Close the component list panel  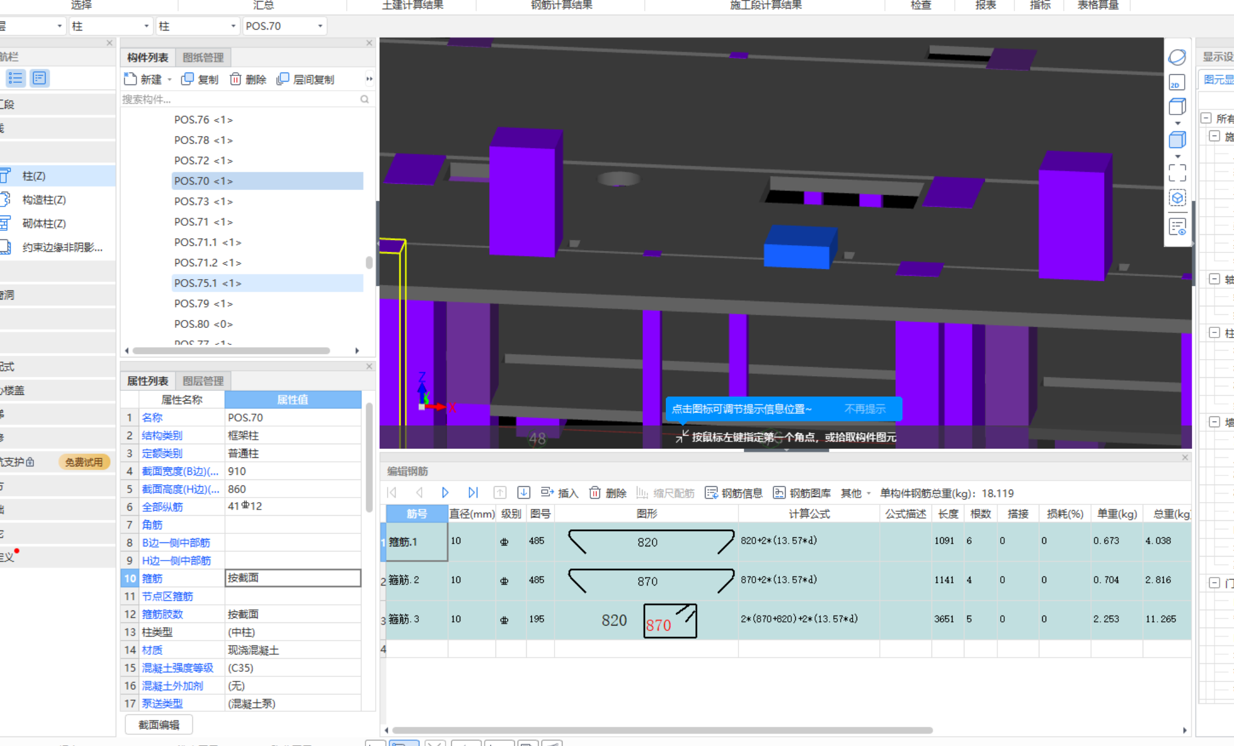click(369, 43)
